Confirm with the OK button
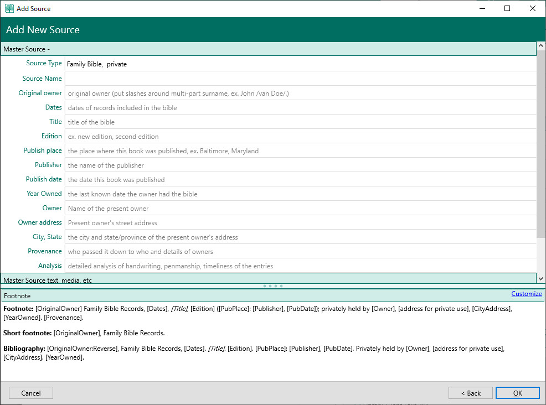This screenshot has height=405, width=546. click(x=517, y=393)
